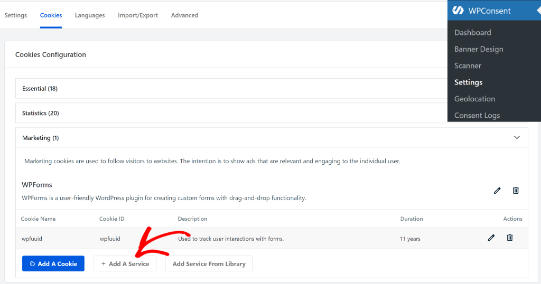Open the Languages tab
The height and width of the screenshot is (284, 541).
(x=90, y=15)
